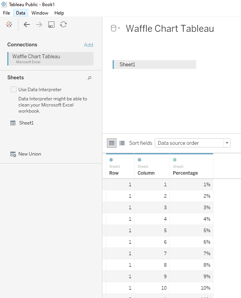Expand the data source dropdown caret by title

point(119,28)
